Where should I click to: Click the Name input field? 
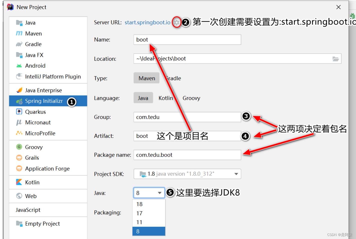pyautogui.click(x=187, y=40)
